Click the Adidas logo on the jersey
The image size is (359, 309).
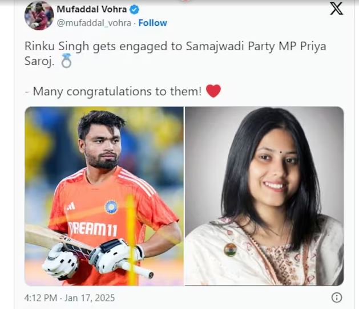[71, 206]
